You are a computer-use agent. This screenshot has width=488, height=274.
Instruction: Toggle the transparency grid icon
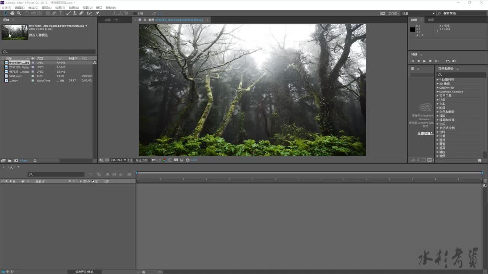(176, 160)
